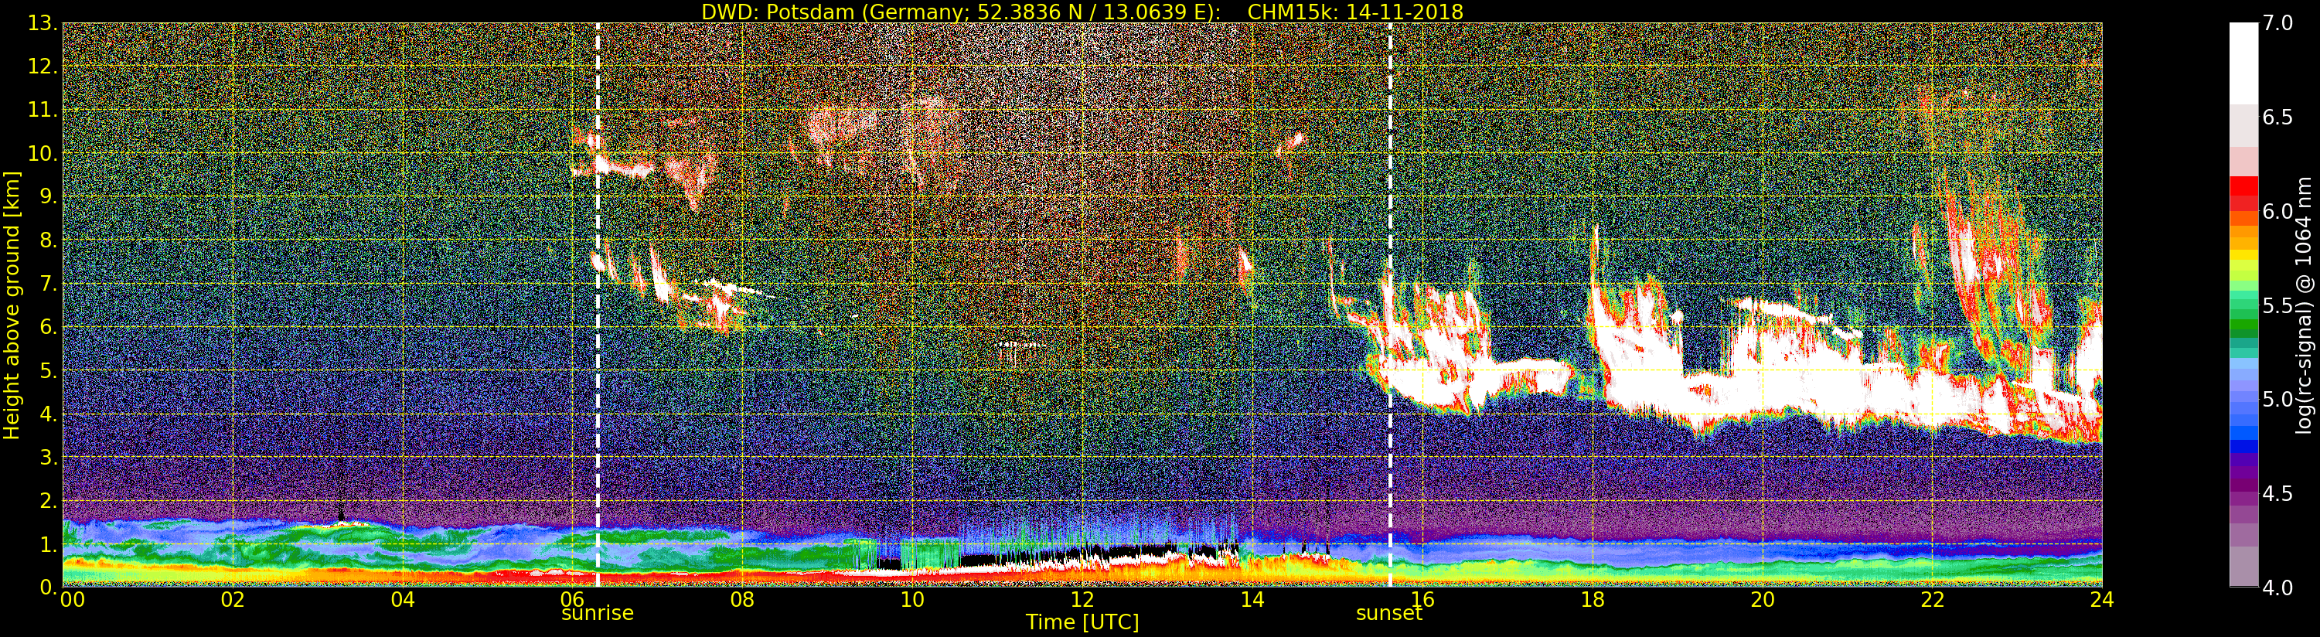Click the "02" time axis tick label
Image resolution: width=2320 pixels, height=637 pixels.
click(x=233, y=599)
